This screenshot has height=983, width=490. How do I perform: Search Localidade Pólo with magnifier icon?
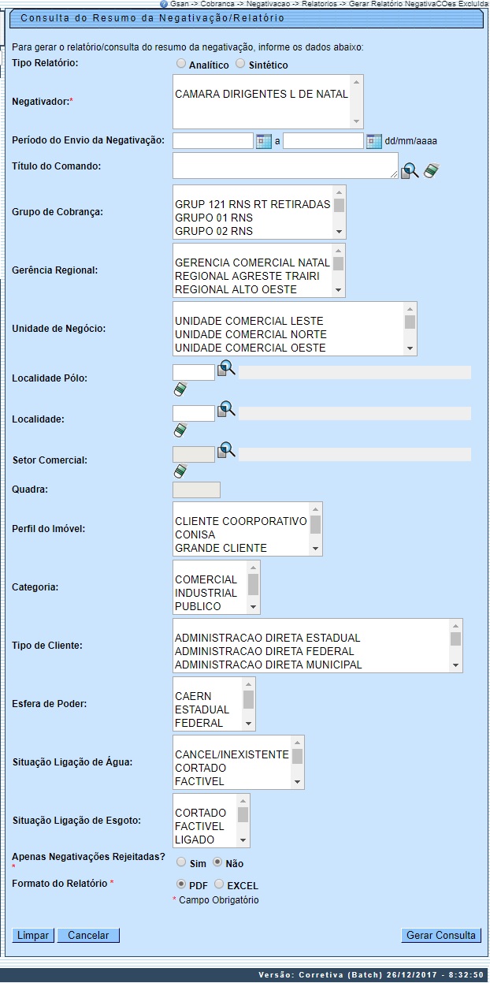226,369
